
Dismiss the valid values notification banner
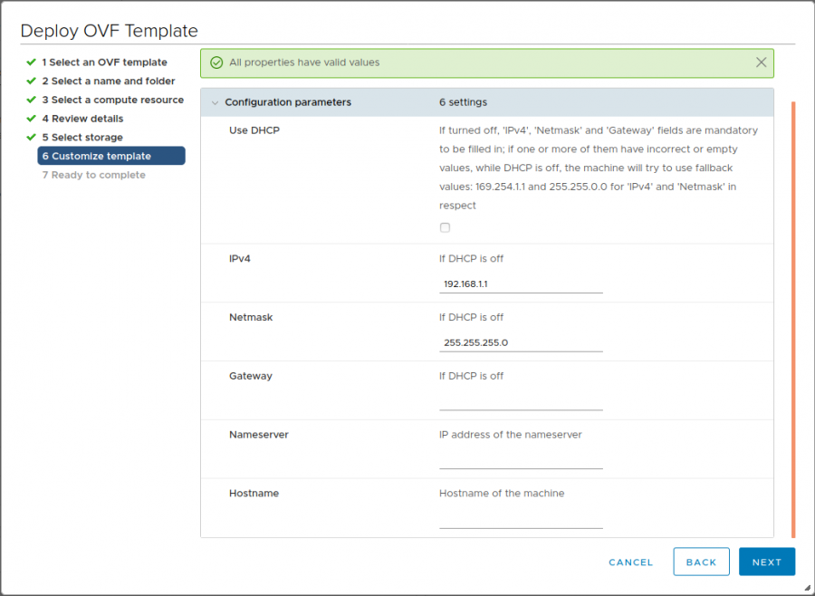761,62
